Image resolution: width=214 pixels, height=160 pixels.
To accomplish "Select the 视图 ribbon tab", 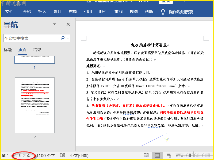I will [x=134, y=12].
